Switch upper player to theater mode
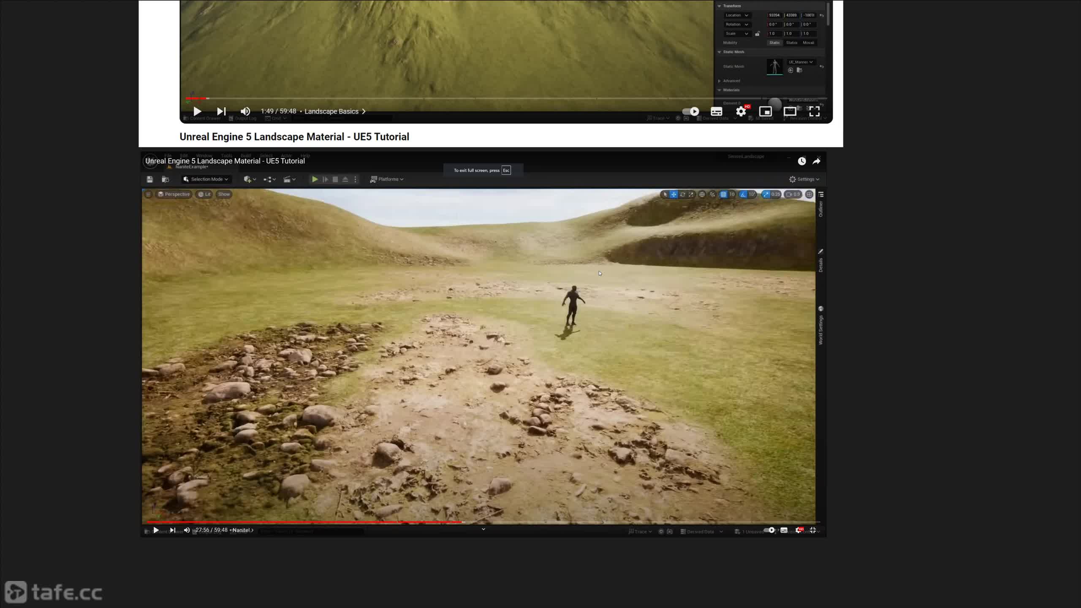Viewport: 1081px width, 608px height. click(x=790, y=111)
